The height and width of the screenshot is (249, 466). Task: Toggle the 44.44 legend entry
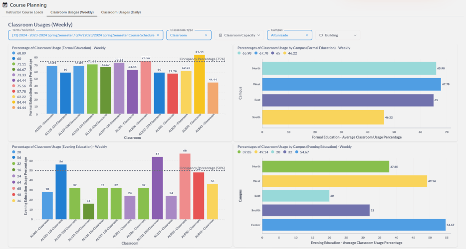tap(19, 108)
